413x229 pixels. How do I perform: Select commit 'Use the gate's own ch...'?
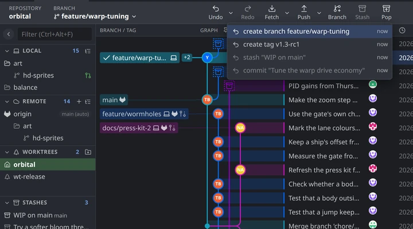pyautogui.click(x=324, y=114)
